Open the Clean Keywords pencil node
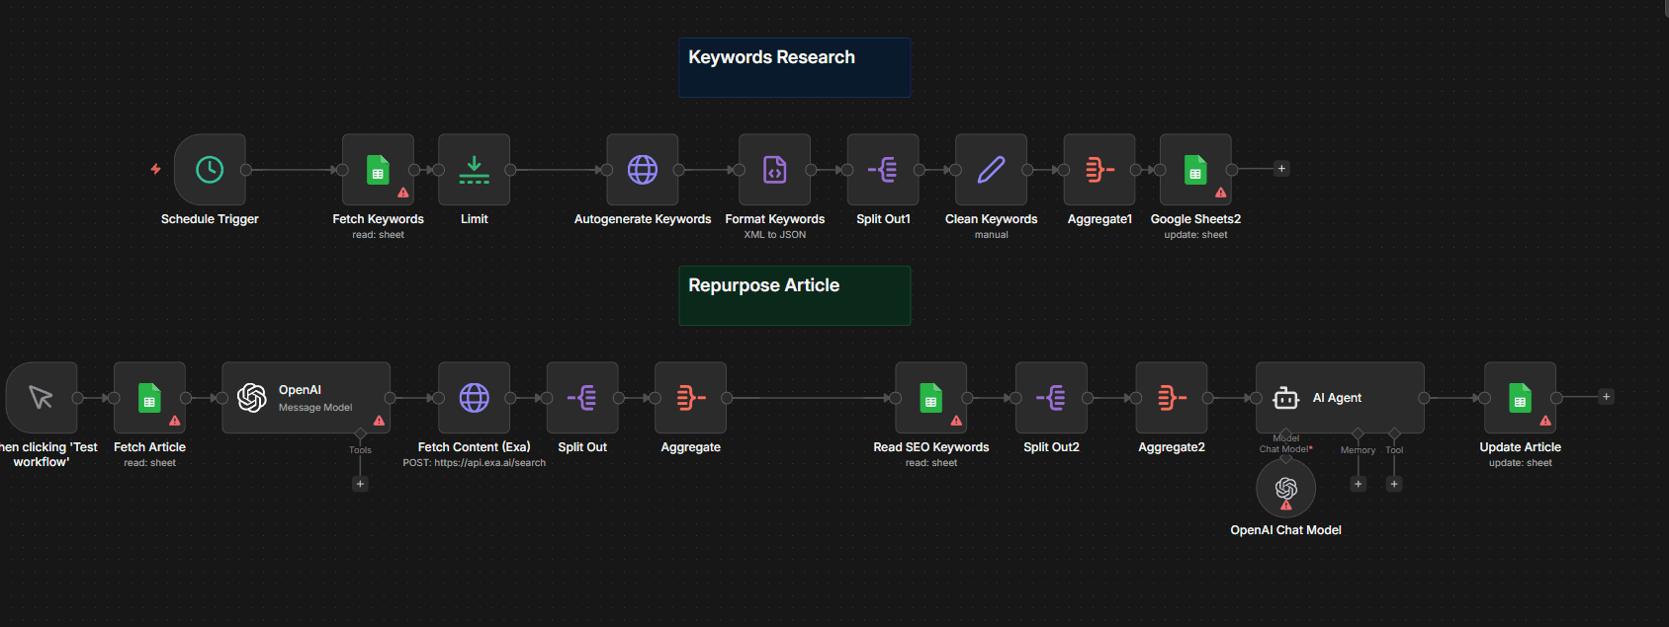1669x627 pixels. 992,170
